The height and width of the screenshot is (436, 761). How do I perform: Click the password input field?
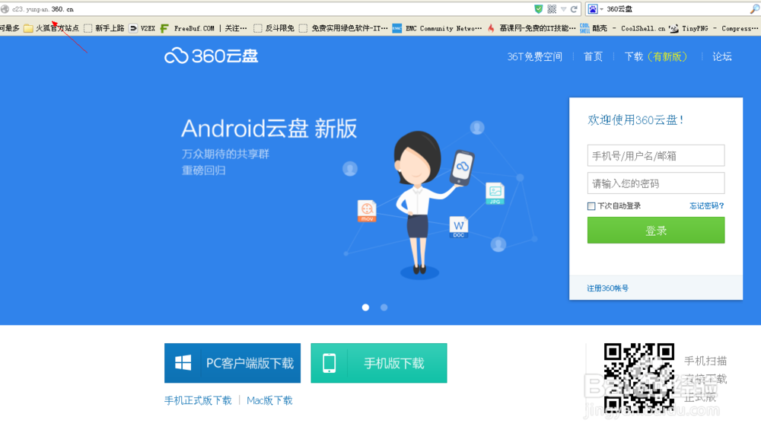pyautogui.click(x=656, y=183)
